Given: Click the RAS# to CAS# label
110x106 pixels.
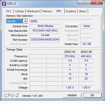Looking at the screenshot, I should 18,65.
